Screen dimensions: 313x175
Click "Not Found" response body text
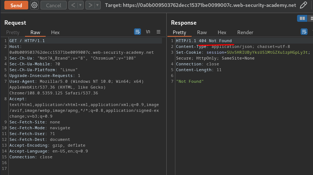(189, 81)
